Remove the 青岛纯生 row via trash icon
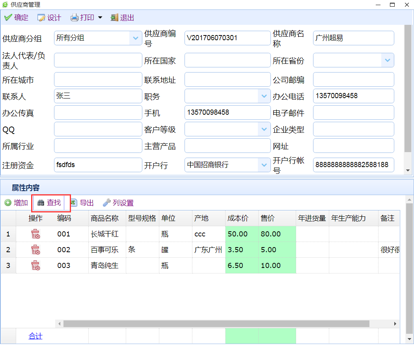Image resolution: width=414 pixels, height=346 pixels. coord(35,266)
